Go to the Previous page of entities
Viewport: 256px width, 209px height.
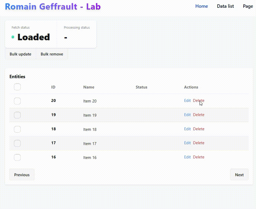[22, 175]
